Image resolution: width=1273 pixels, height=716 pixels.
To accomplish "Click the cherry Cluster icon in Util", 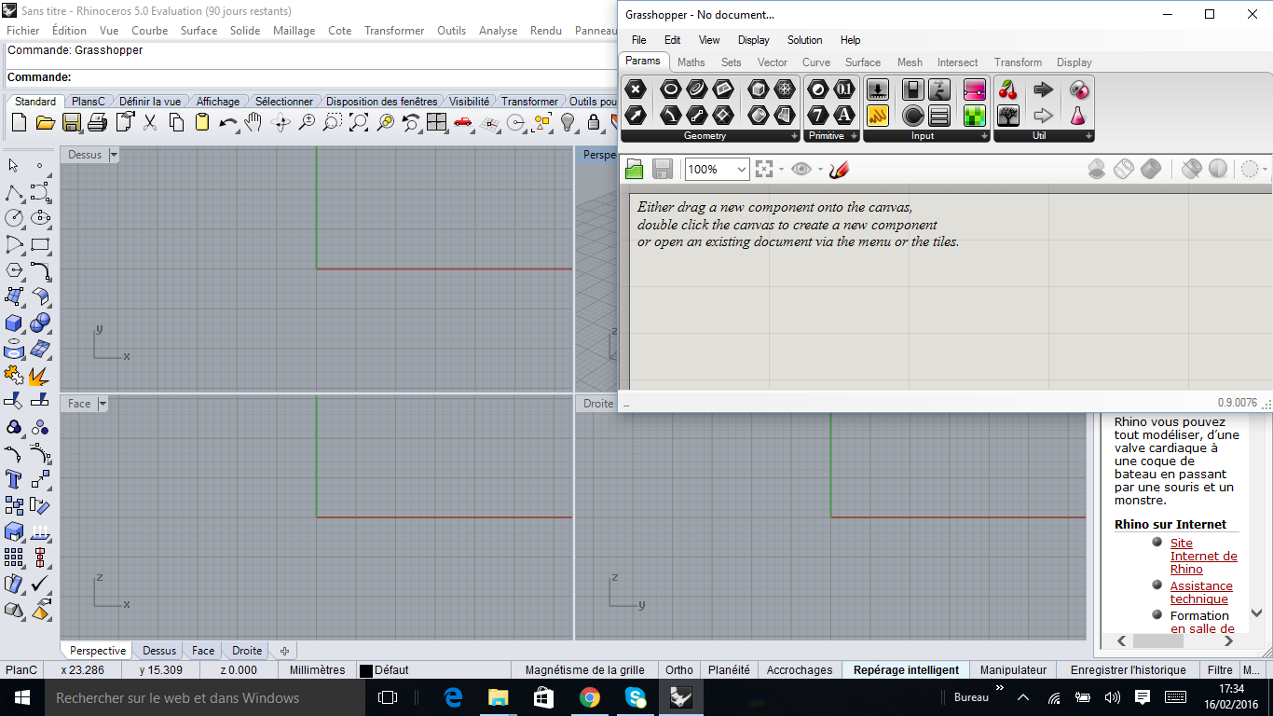I will [x=1007, y=89].
